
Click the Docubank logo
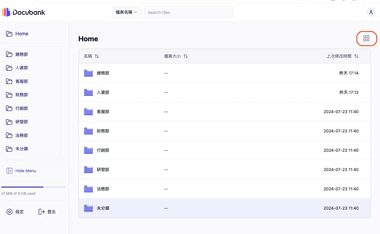click(24, 12)
